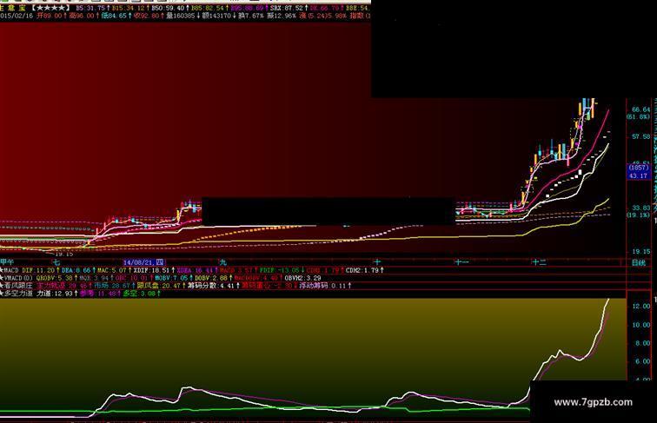Select the MACD indicator label

12,270
